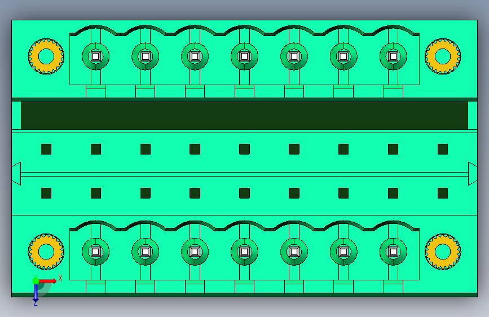This screenshot has height=317, width=489.
Task: Select fourth (middle) screw in top terminal row
Action: pyautogui.click(x=245, y=56)
